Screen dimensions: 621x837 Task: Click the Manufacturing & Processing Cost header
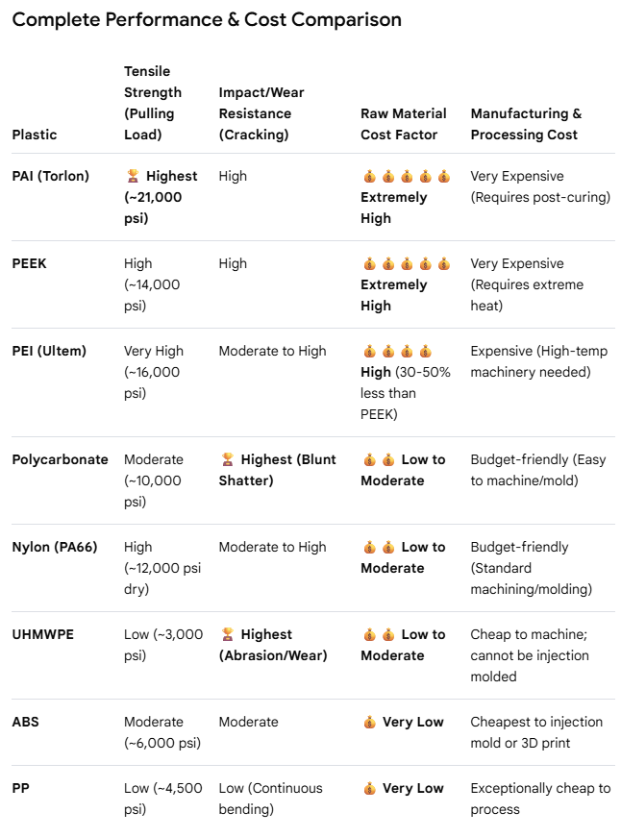[526, 124]
